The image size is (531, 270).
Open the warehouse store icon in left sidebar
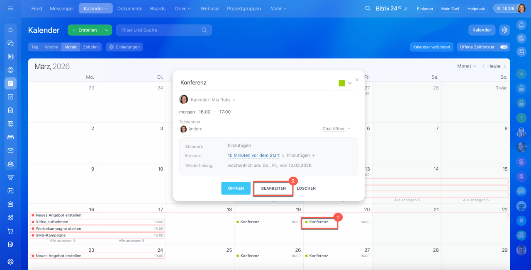tap(11, 204)
